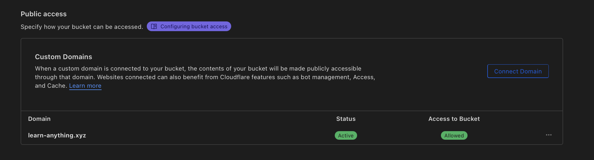Select the learn-anything.xyz domain name

[x=57, y=135]
